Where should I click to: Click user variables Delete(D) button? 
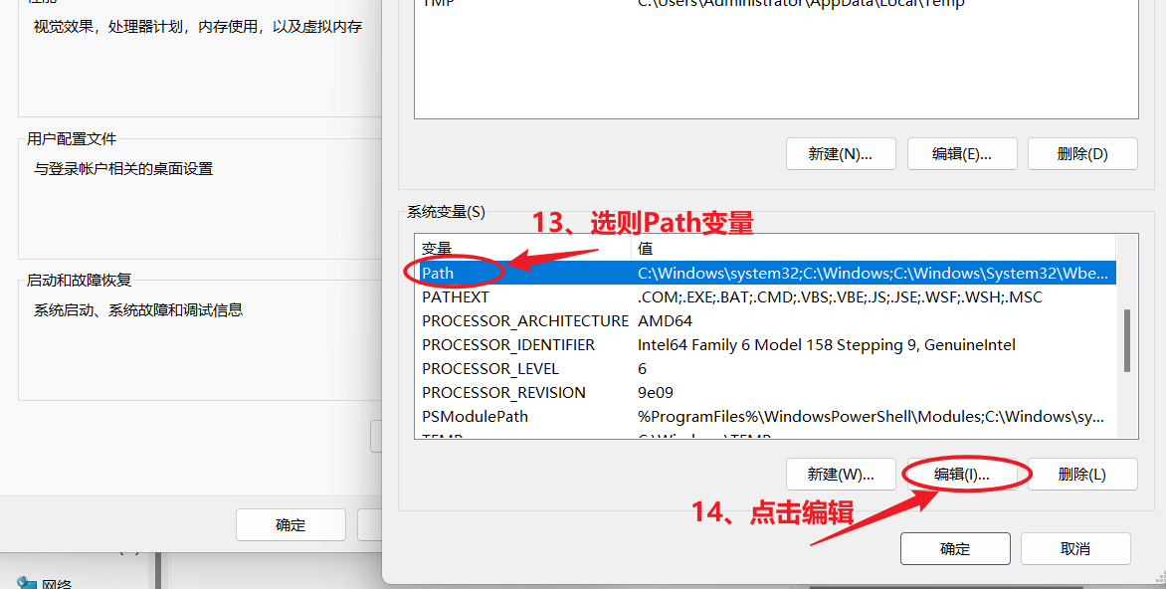[1082, 154]
